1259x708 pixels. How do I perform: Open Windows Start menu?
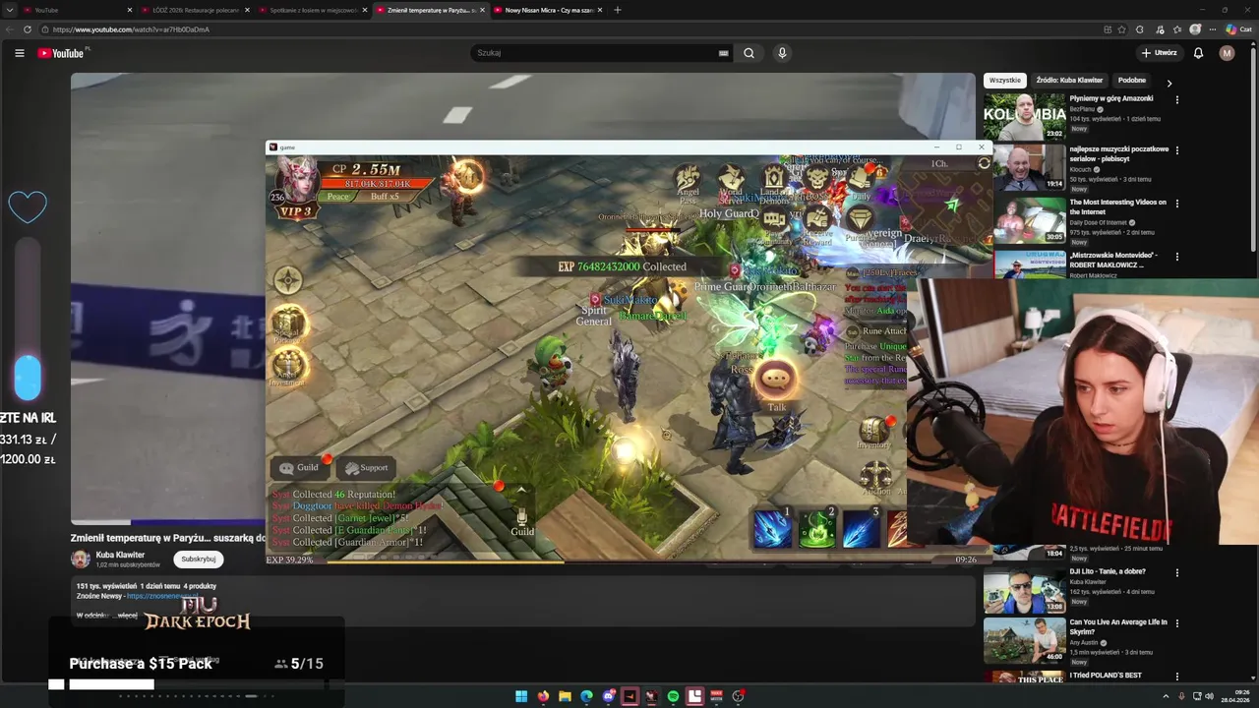coord(521,696)
